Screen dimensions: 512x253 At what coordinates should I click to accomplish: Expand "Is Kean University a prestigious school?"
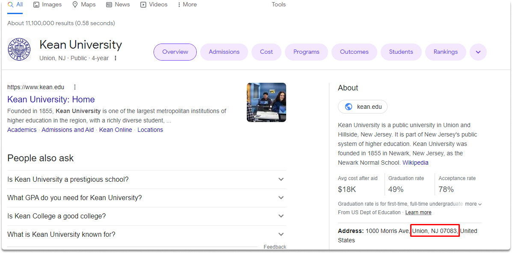147,180
